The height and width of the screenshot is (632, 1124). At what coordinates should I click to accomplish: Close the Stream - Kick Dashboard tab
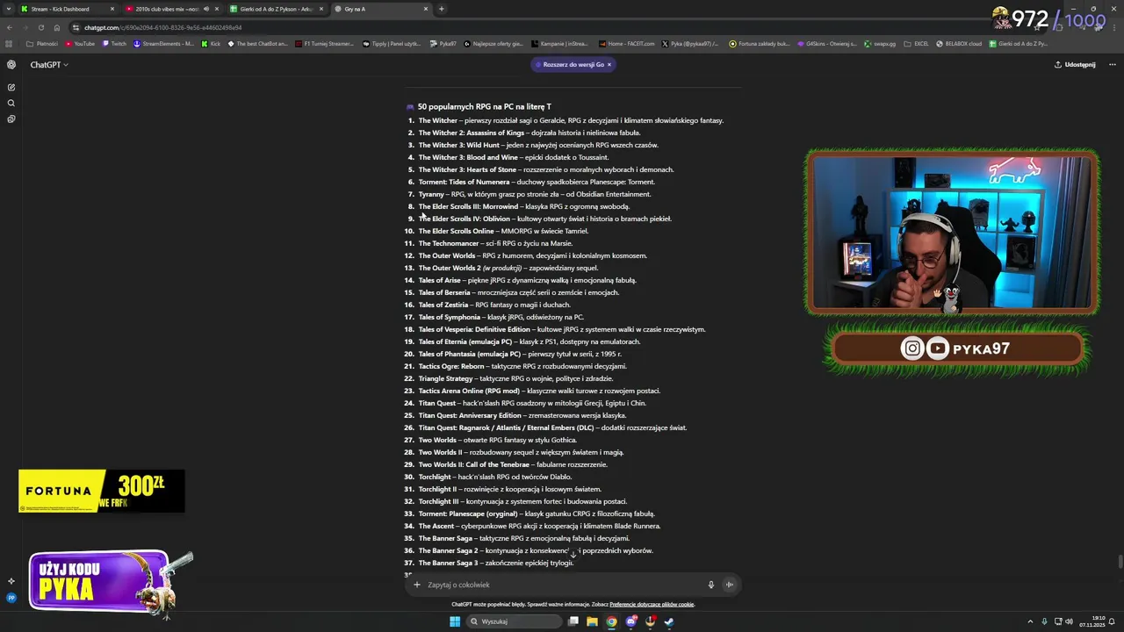pyautogui.click(x=112, y=9)
